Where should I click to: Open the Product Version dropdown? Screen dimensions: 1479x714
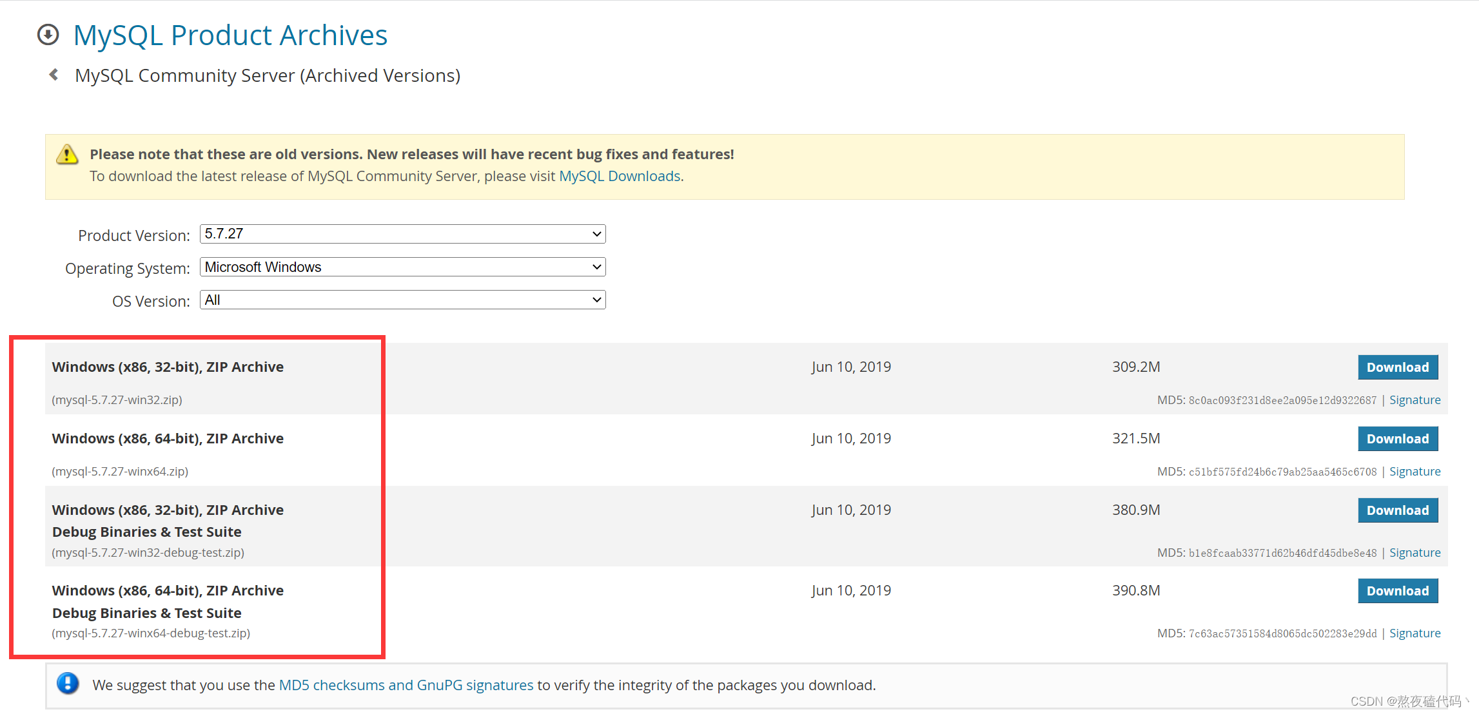402,234
